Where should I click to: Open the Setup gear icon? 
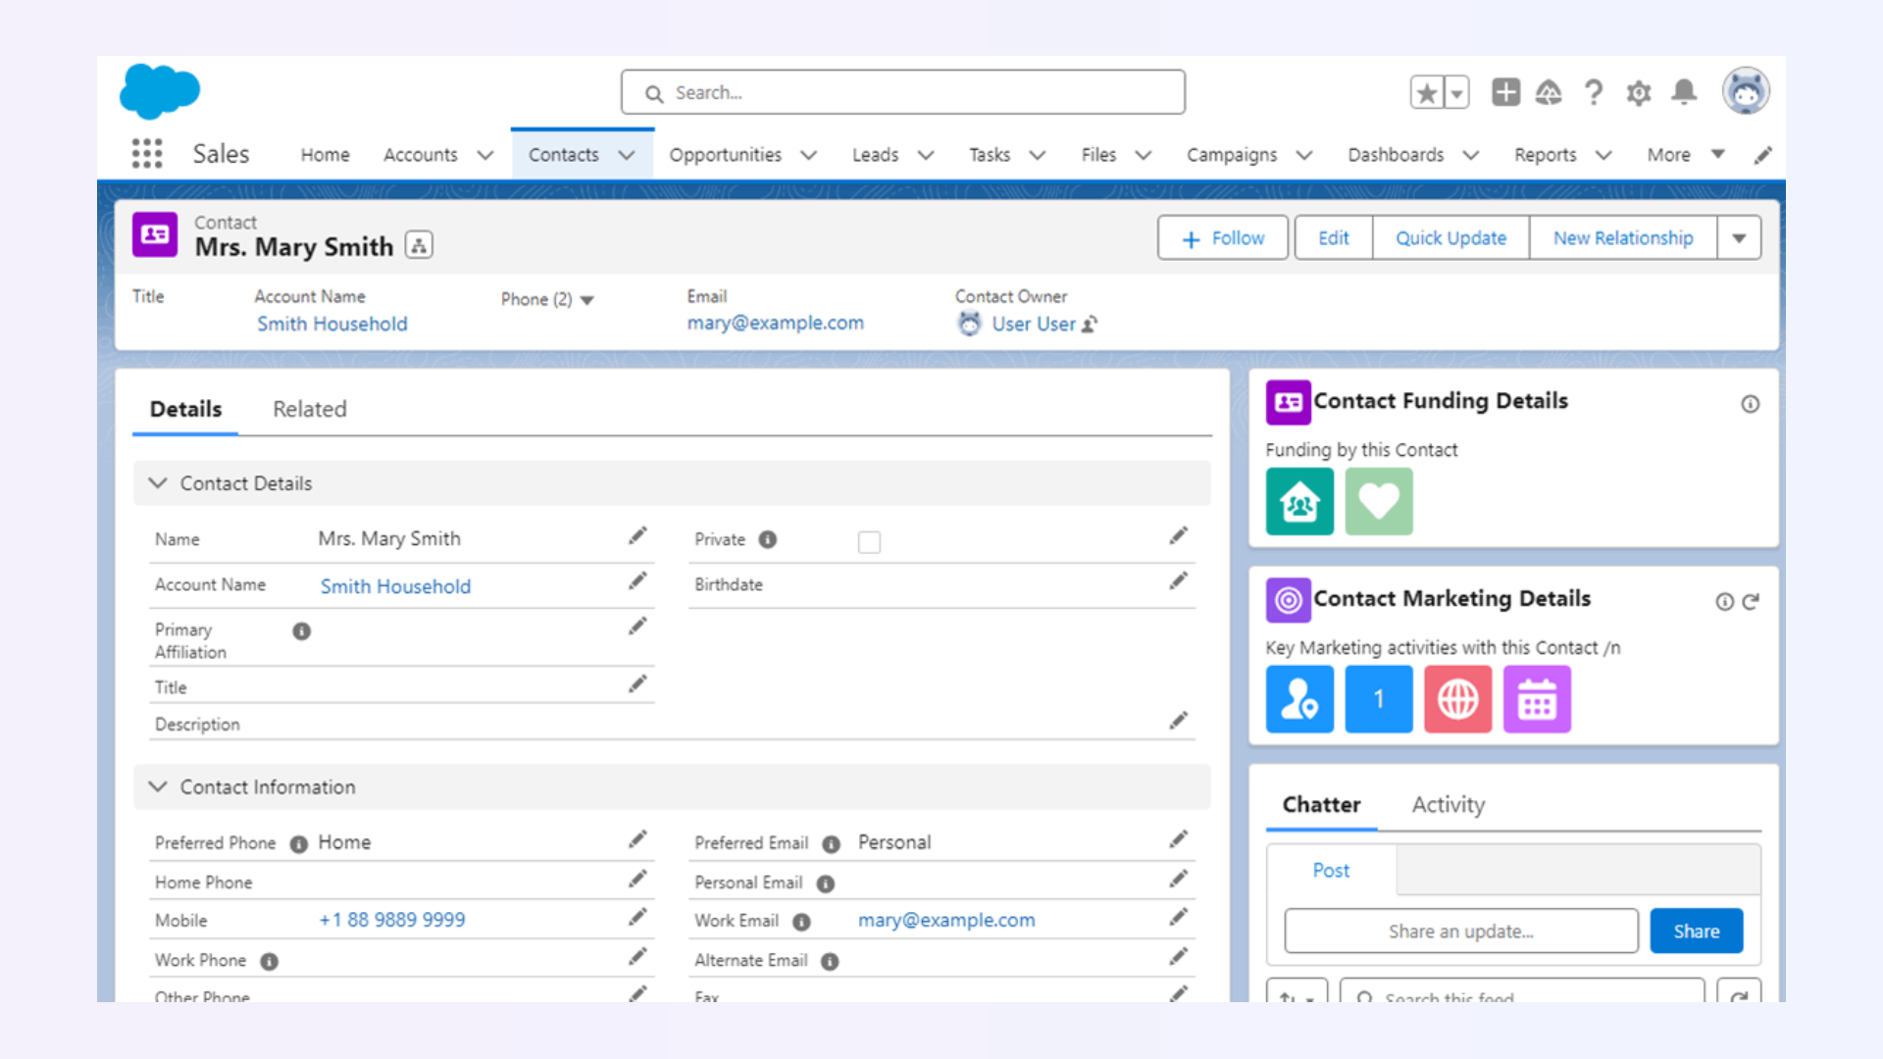click(x=1638, y=93)
